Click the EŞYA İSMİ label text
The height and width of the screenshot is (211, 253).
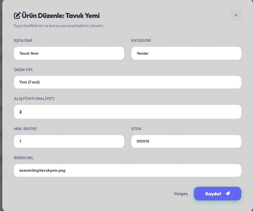point(23,40)
